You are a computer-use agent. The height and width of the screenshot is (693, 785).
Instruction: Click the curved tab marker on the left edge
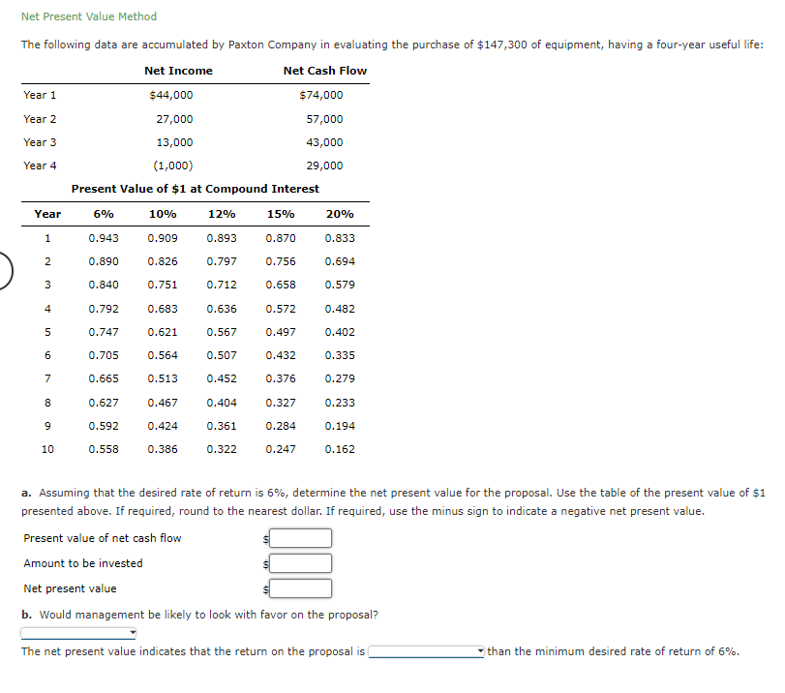[4, 271]
